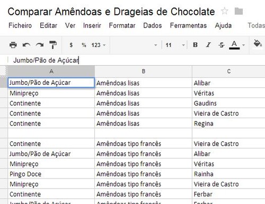The height and width of the screenshot is (204, 265).
Task: Toggle italic formatting
Action: click(208, 45)
